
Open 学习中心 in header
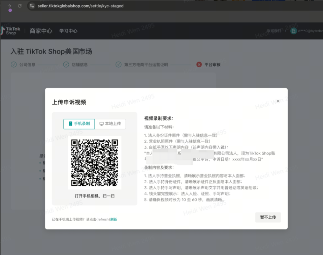68,31
